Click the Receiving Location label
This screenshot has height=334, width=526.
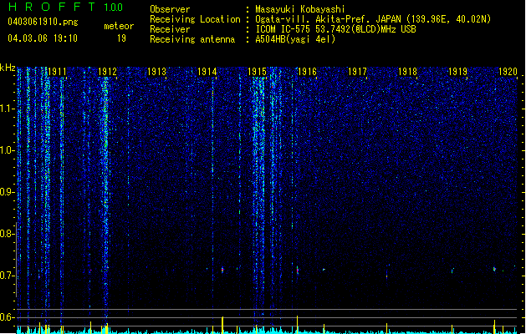click(195, 19)
